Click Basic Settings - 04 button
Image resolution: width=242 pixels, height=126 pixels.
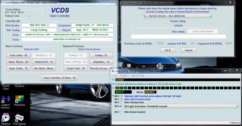pos(76,62)
